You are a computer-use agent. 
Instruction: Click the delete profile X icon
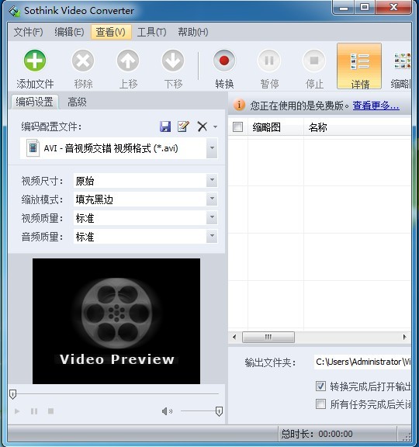click(x=202, y=126)
